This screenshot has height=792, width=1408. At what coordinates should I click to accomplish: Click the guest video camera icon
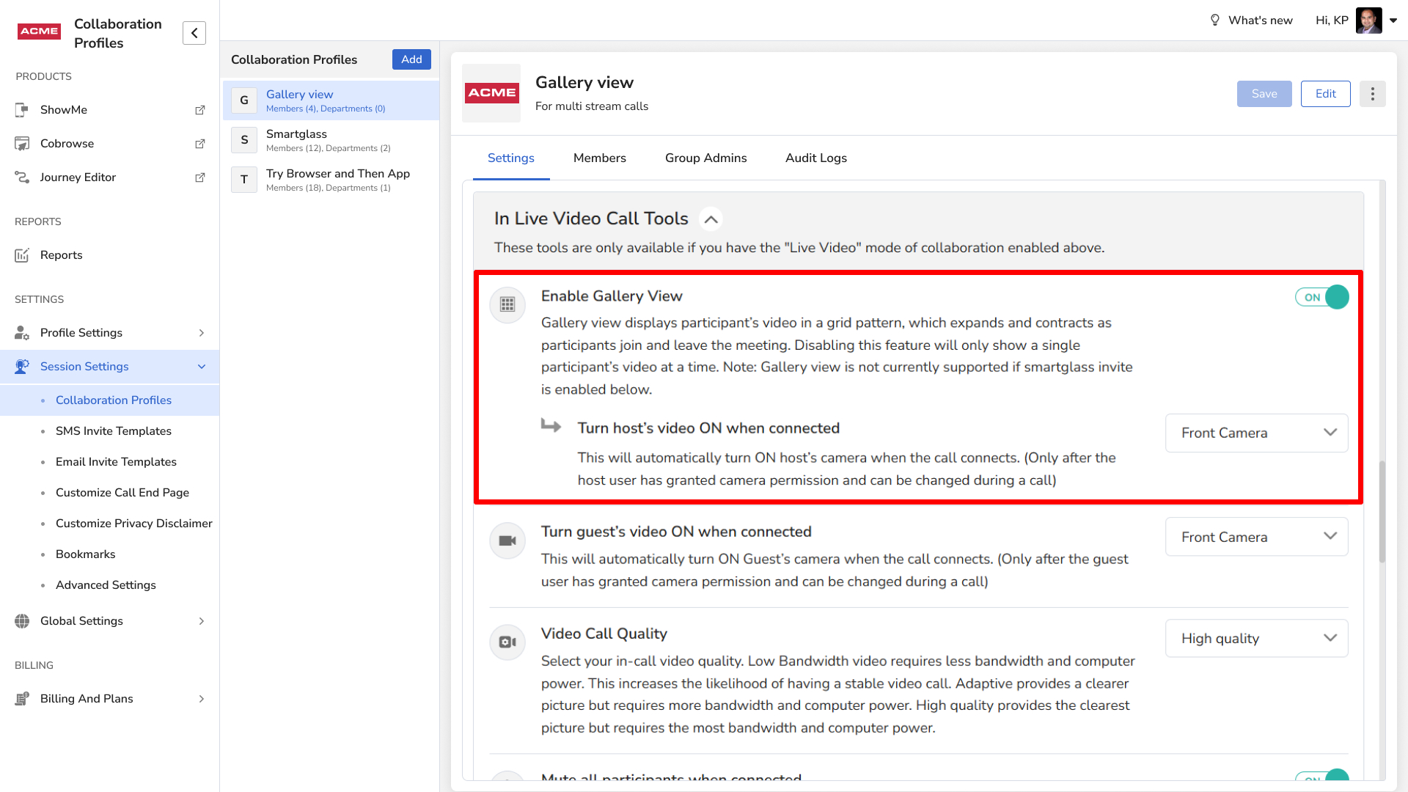pyautogui.click(x=507, y=540)
